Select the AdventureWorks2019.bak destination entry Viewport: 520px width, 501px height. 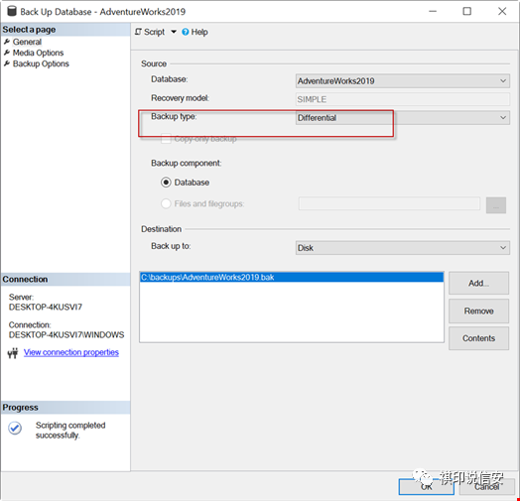(x=292, y=277)
